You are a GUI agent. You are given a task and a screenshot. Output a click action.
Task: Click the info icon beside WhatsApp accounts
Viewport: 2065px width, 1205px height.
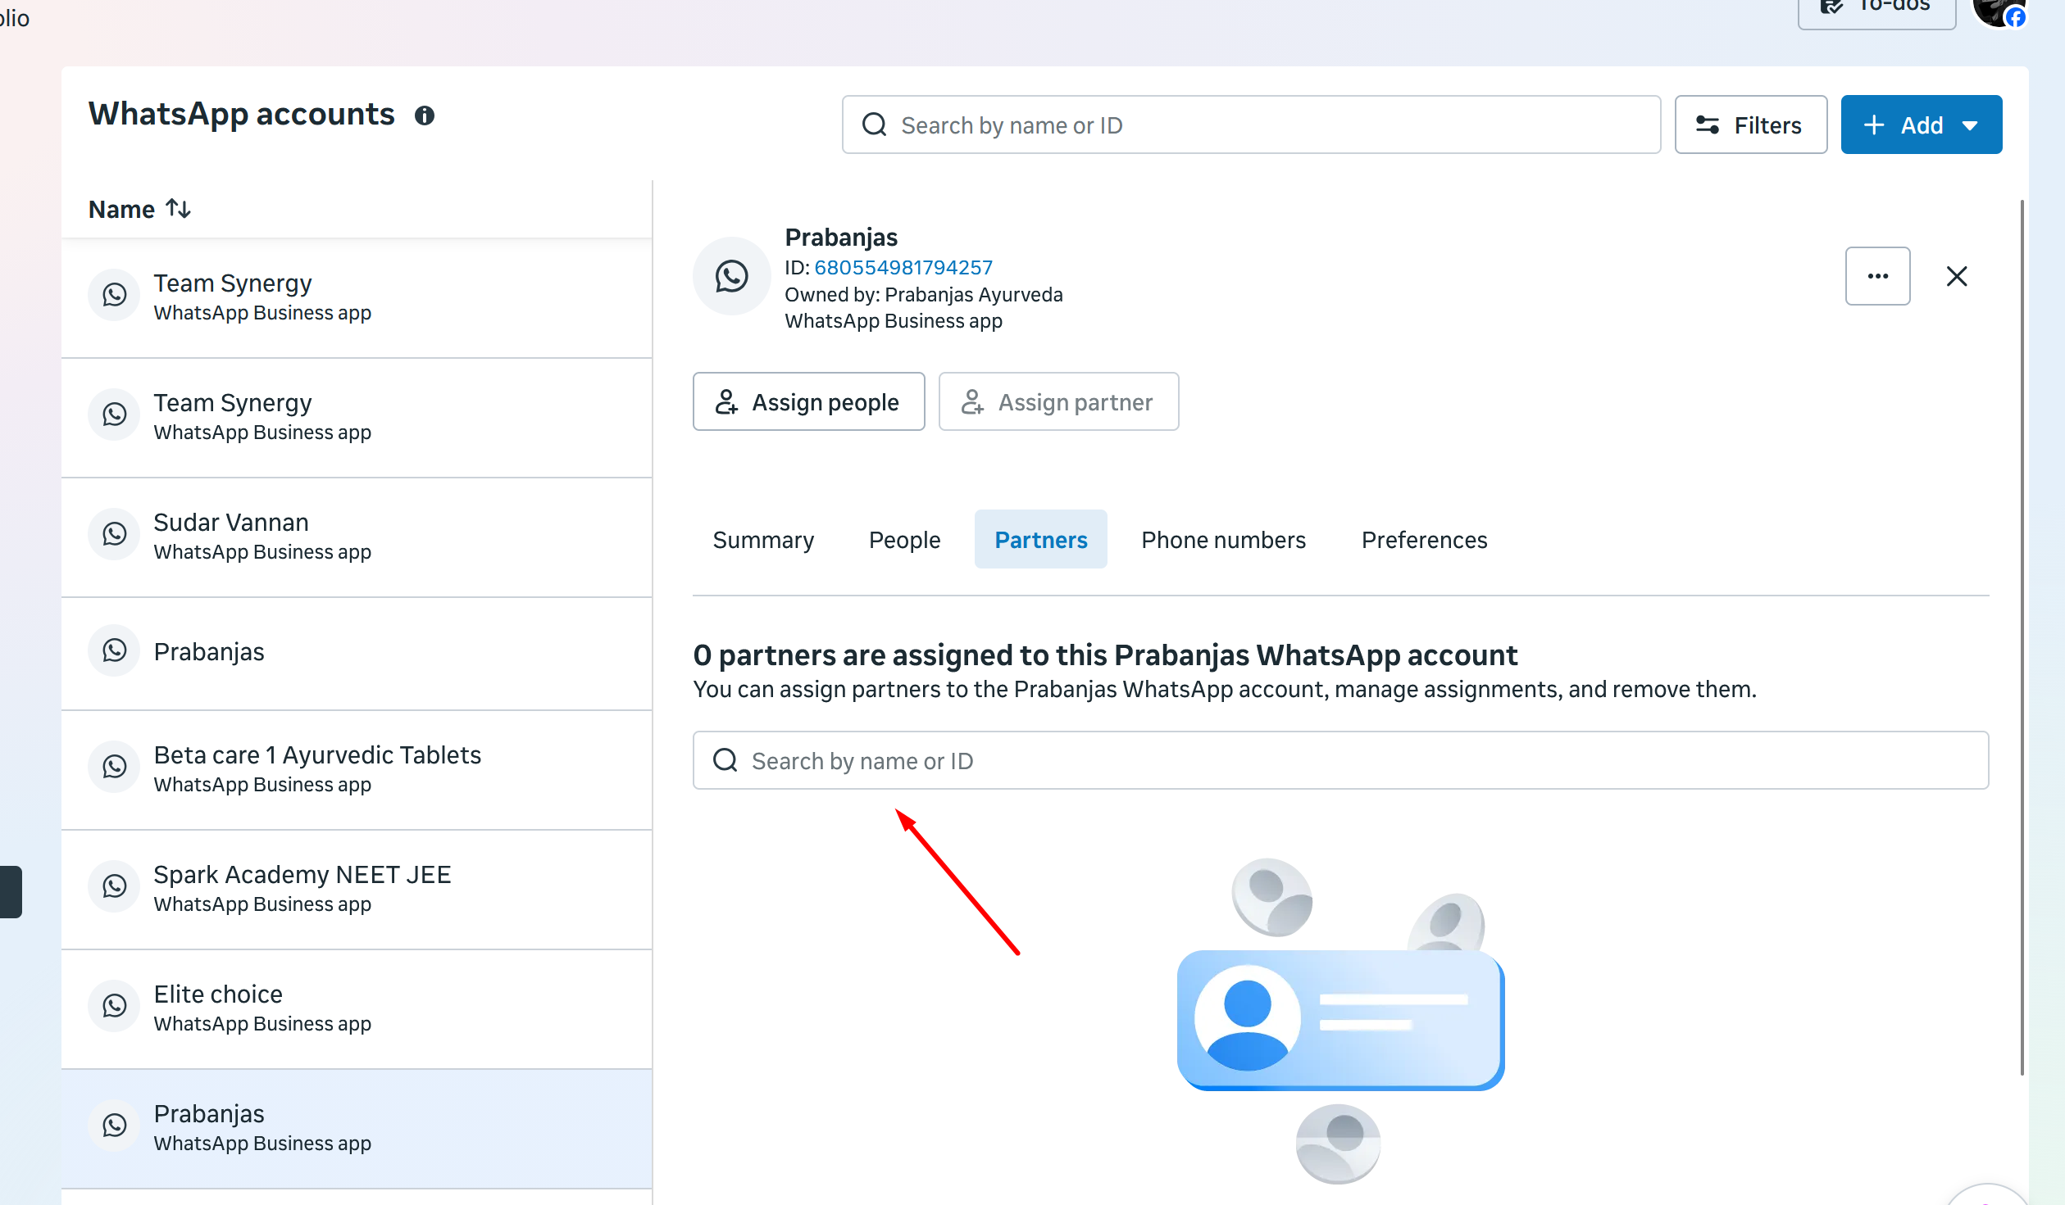click(424, 116)
